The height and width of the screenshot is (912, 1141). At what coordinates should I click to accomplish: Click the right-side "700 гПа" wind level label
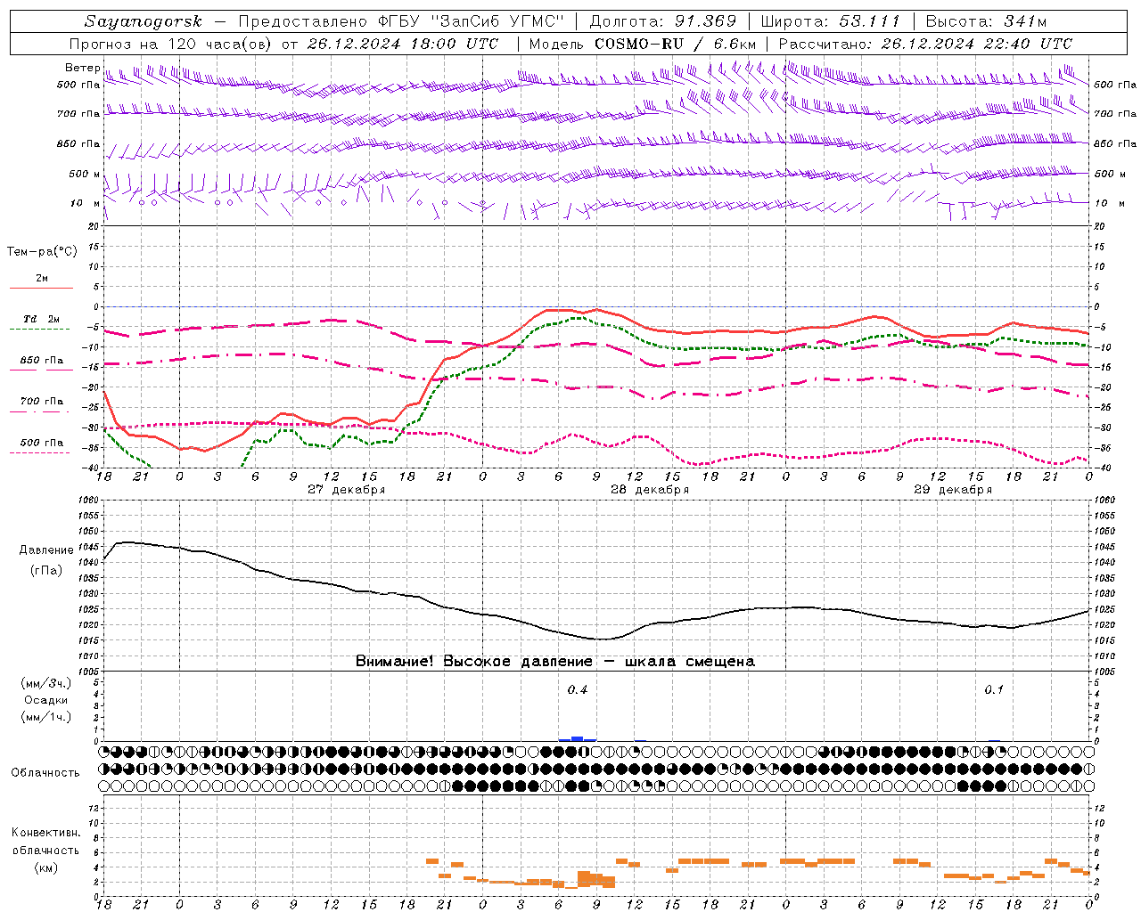coord(1115,114)
